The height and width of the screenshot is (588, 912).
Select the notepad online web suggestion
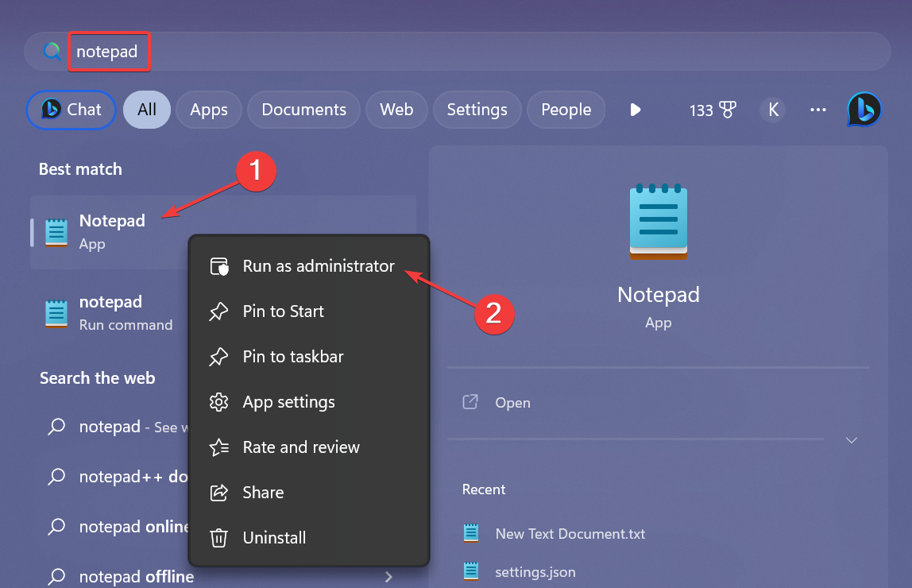tap(119, 527)
